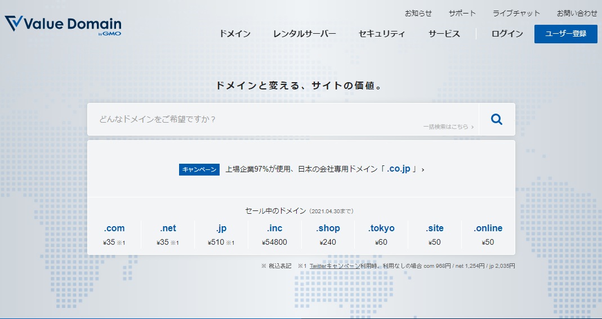Start a ライブチャット session

(x=516, y=13)
